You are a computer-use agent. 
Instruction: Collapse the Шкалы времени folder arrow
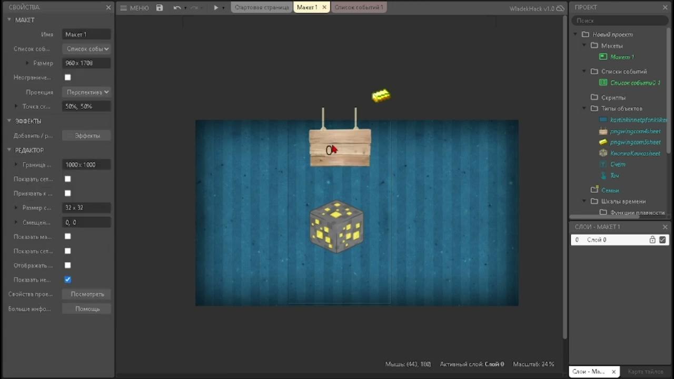[x=584, y=201]
